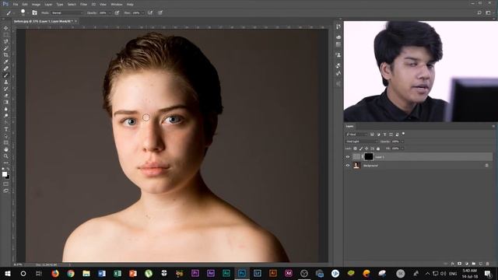The width and height of the screenshot is (498, 280).
Task: Open the layer Fill dropdown arrow
Action: [402, 149]
